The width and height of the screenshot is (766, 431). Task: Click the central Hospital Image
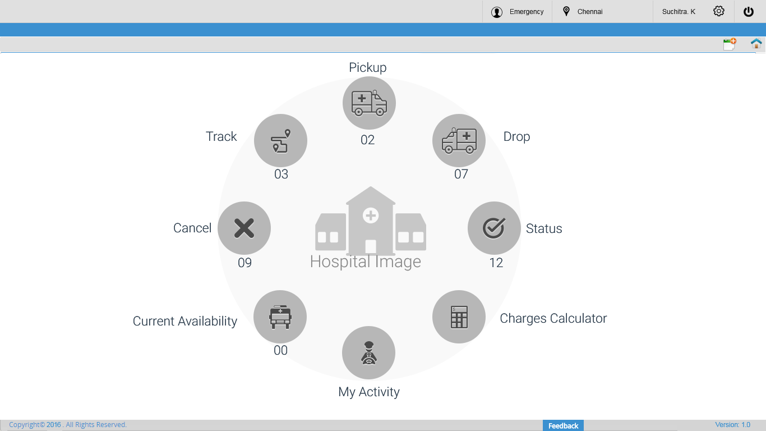click(370, 224)
